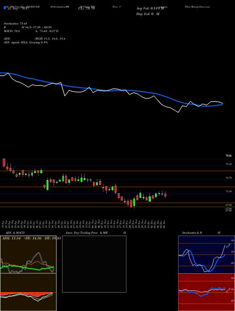Click the 78.19 price axis label
Viewport: 235px width, 311px height.
[x=229, y=164]
